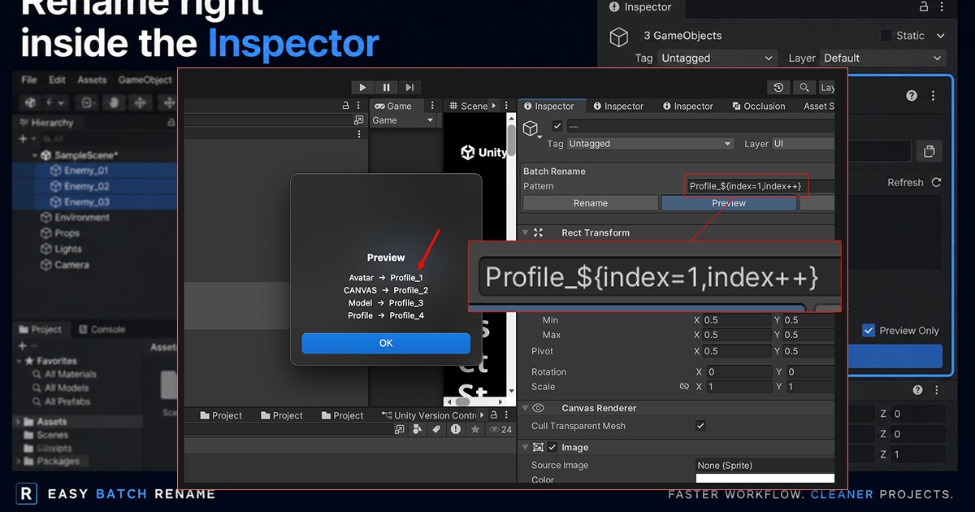
Task: Open the kebab menu on the background Inspector
Action: 941,7
